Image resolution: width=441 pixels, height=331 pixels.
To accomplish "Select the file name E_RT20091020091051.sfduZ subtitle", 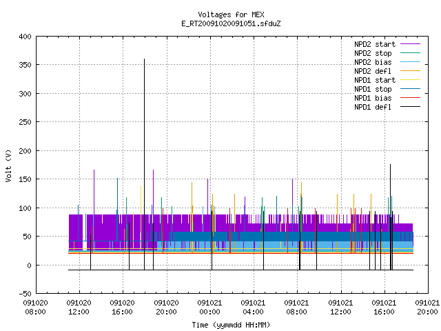I will (231, 23).
